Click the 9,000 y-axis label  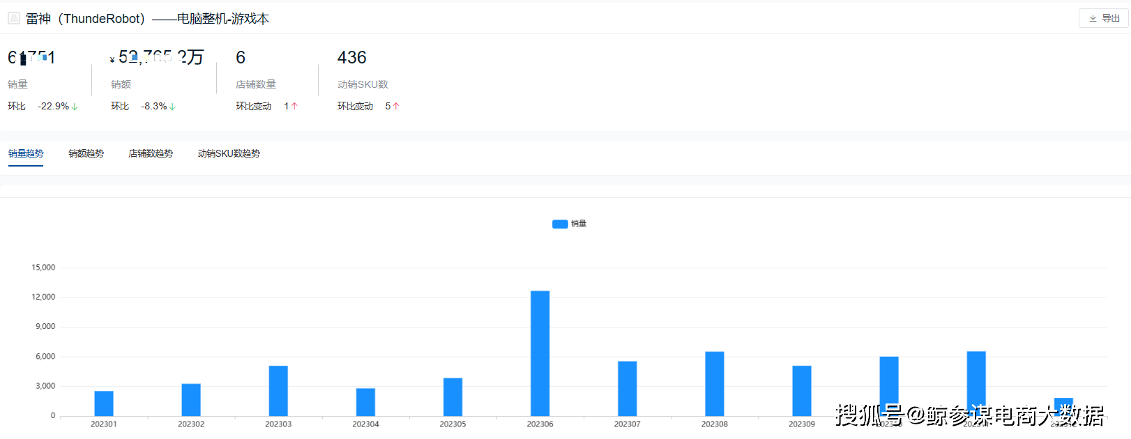point(45,327)
